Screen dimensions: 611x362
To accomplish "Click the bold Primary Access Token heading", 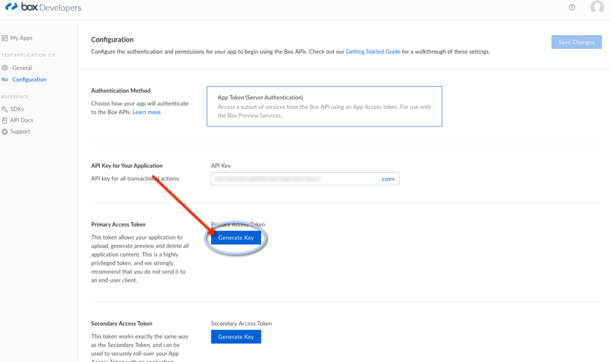I will (119, 225).
